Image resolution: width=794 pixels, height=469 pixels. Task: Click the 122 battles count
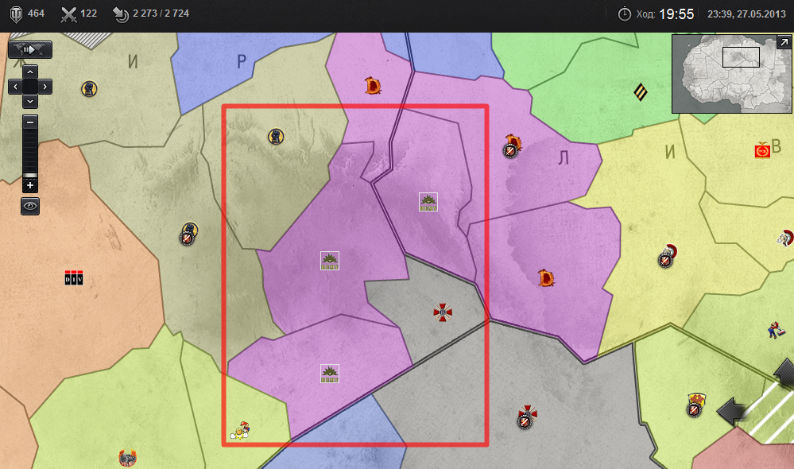[88, 14]
